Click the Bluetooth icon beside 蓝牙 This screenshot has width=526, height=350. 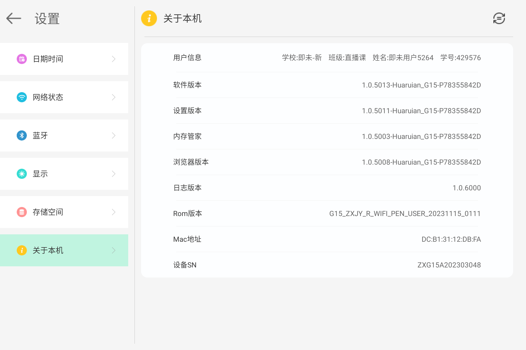[22, 135]
